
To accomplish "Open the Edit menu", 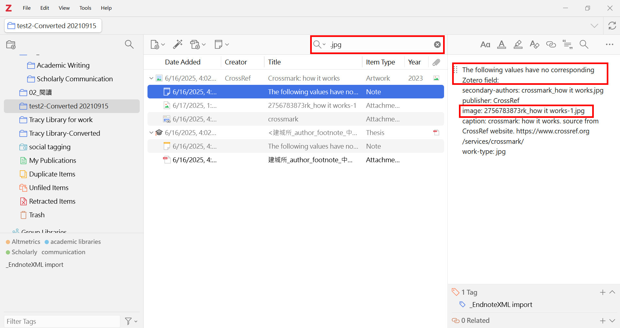I will (x=45, y=8).
